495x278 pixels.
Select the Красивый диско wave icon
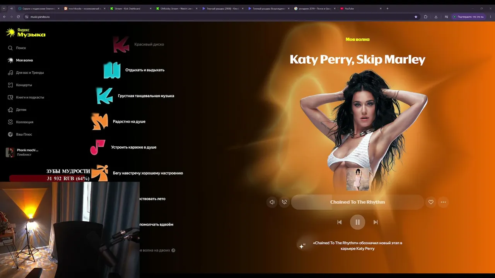[x=121, y=44]
